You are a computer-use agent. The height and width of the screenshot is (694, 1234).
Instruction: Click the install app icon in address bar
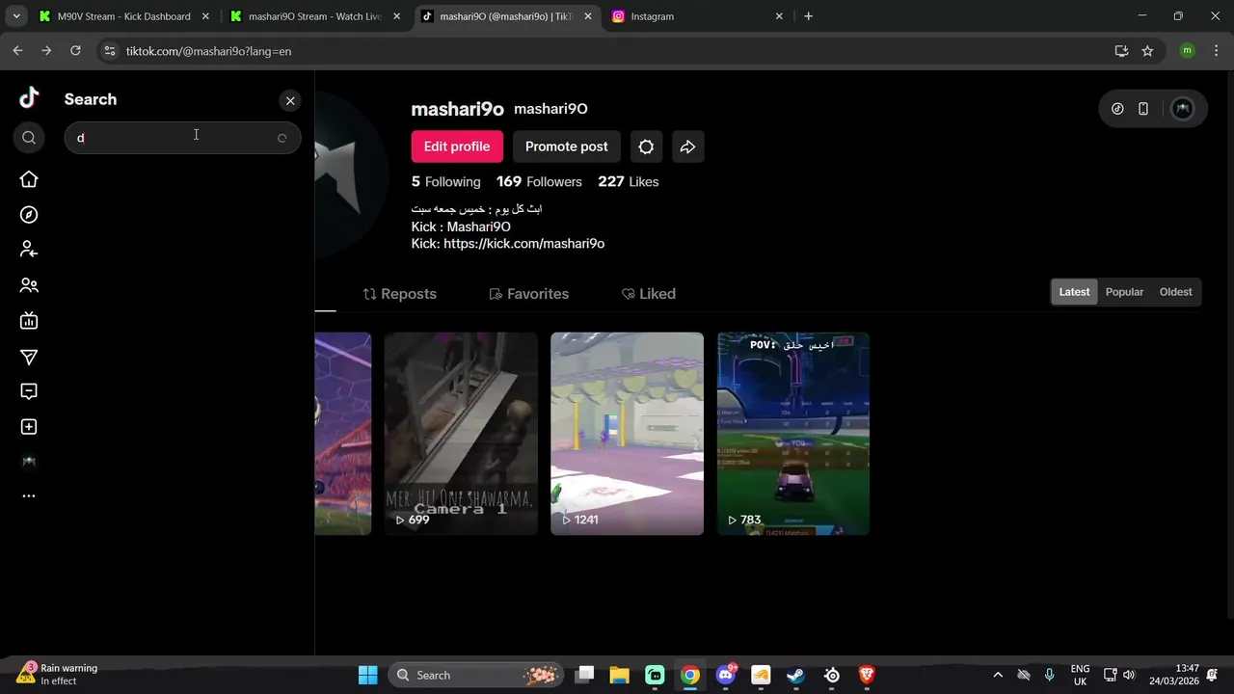(x=1121, y=51)
